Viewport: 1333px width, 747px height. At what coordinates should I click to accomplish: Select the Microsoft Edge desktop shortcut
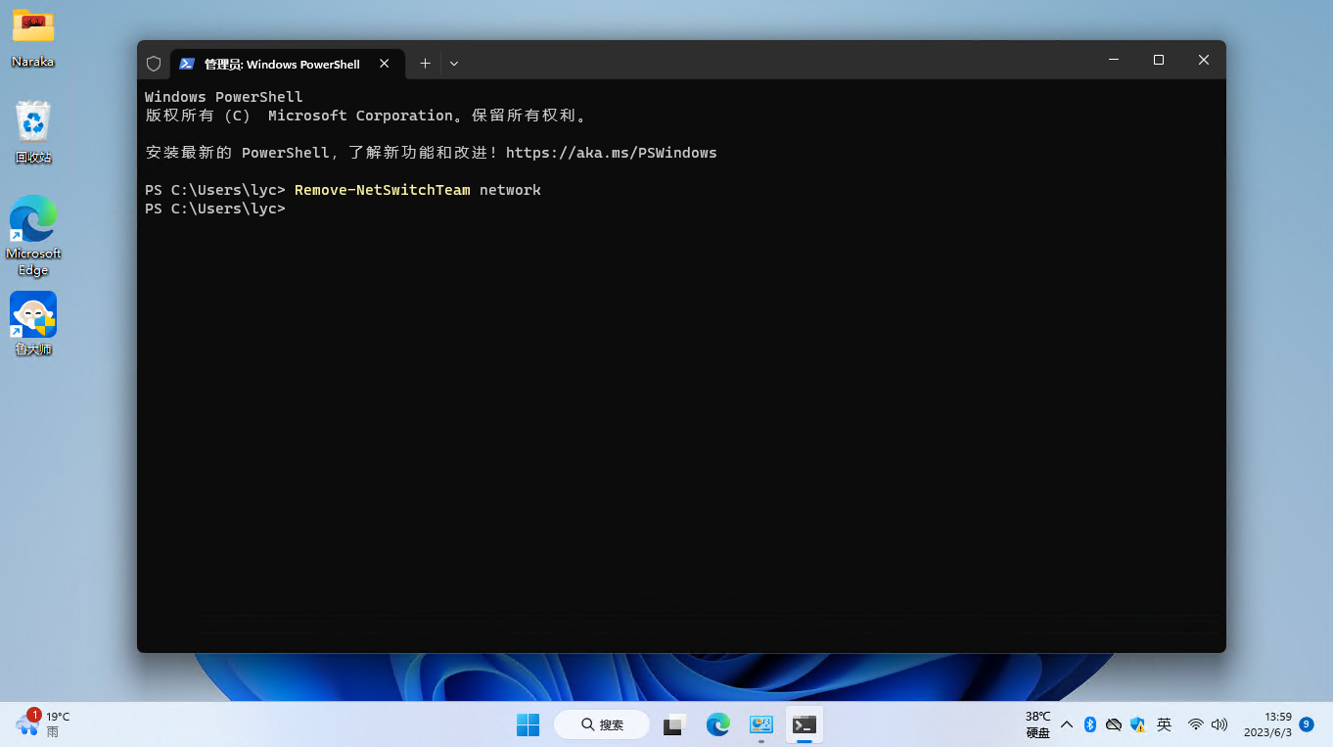click(33, 233)
